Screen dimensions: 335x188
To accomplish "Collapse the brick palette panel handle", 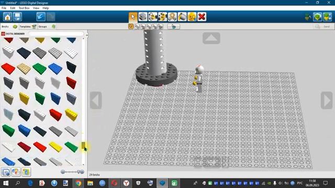I will tap(87, 35).
